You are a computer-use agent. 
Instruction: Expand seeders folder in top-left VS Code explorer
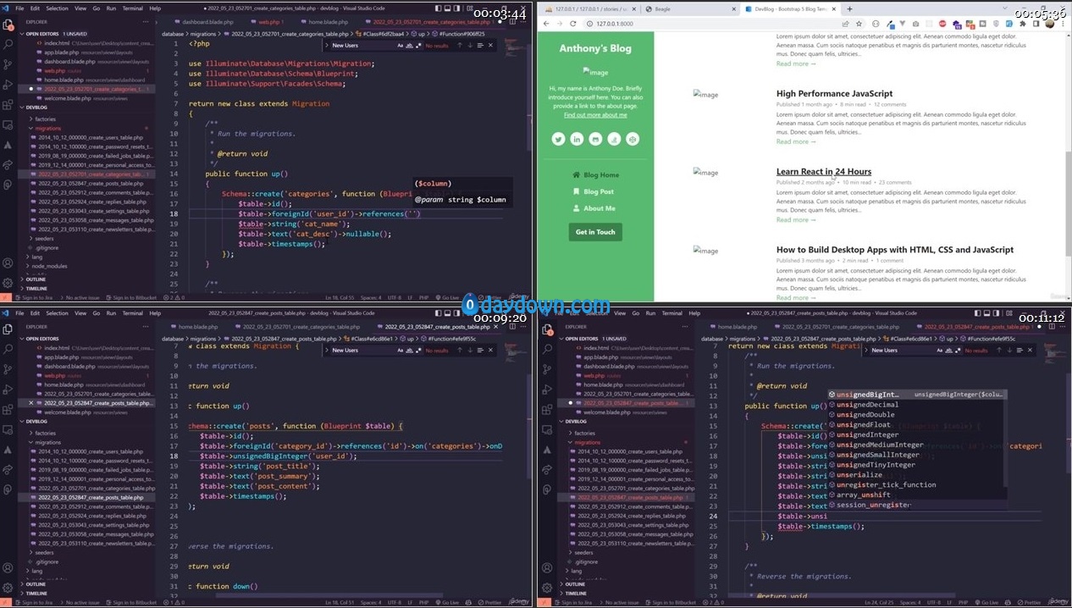coord(42,237)
